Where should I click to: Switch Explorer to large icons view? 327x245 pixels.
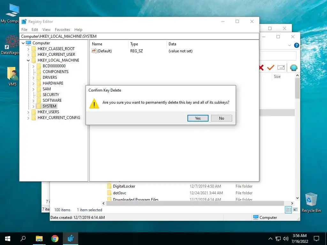coord(295,210)
